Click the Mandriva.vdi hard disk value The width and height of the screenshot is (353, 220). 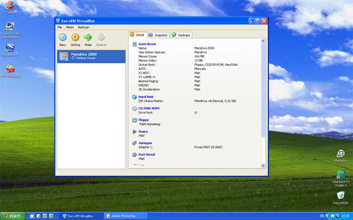click(x=215, y=101)
